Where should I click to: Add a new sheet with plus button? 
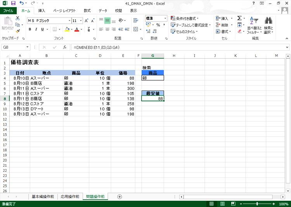[120, 197]
